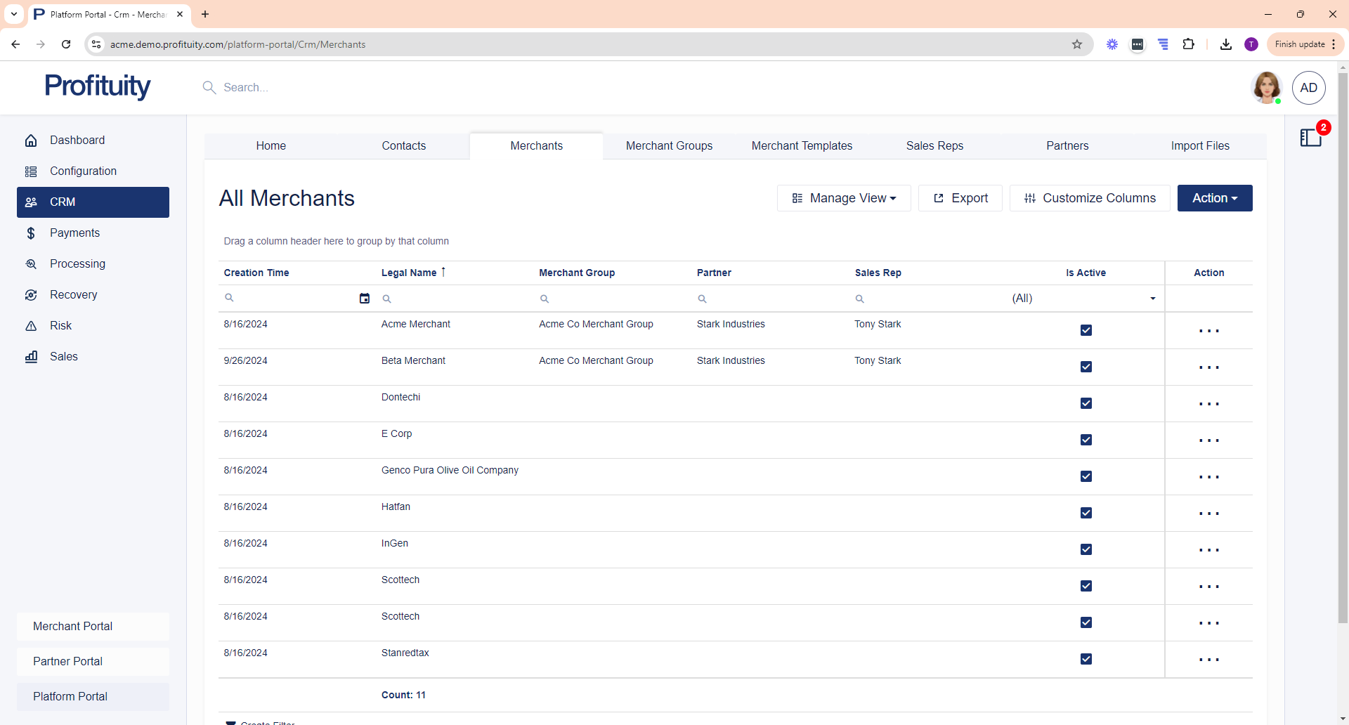The image size is (1349, 725).
Task: Click the Export button
Action: click(960, 198)
